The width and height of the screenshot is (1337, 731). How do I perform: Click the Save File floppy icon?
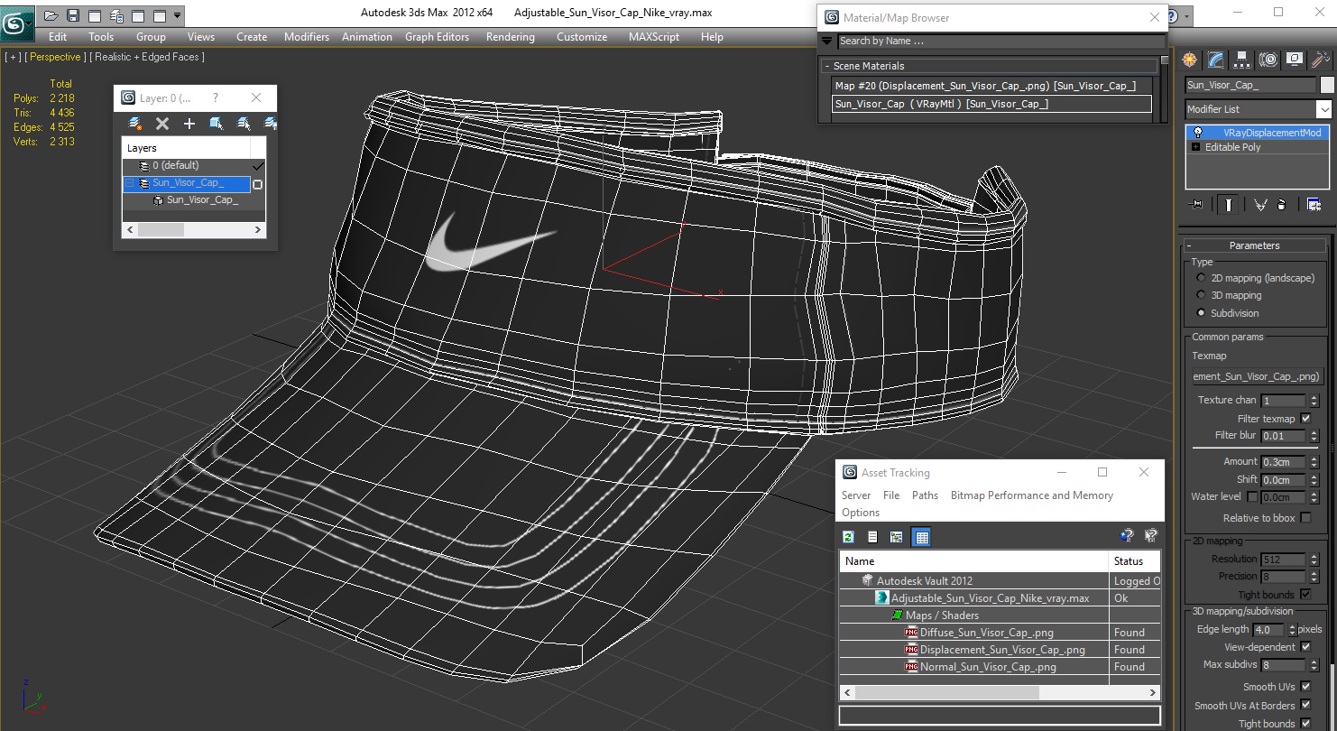73,15
